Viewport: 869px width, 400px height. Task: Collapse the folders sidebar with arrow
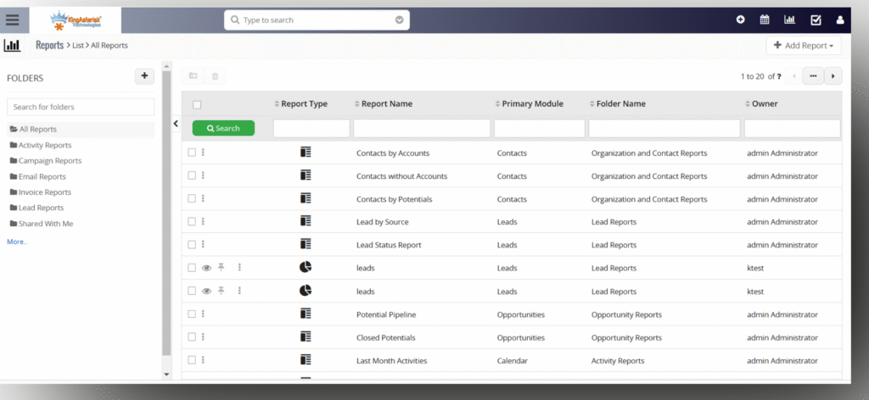tap(176, 124)
